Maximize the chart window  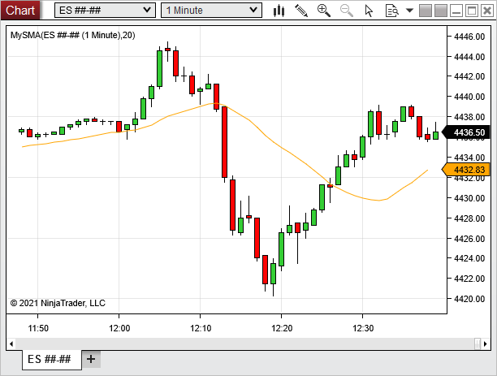472,11
